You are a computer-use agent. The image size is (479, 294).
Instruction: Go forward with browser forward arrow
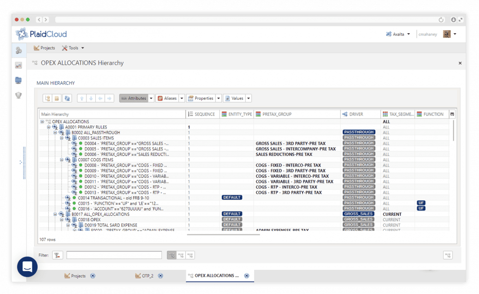pos(46,20)
